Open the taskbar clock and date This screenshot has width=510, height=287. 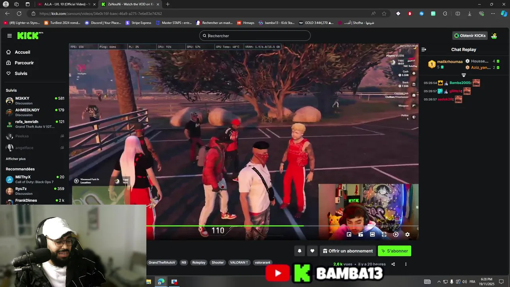click(x=486, y=282)
